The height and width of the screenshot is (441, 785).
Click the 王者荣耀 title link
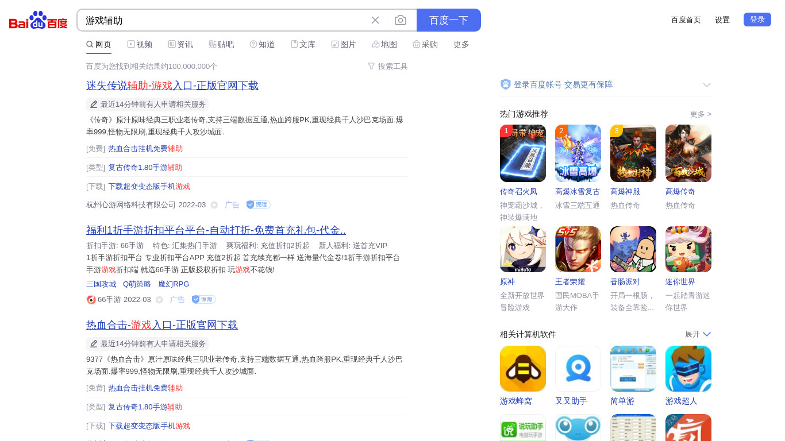click(x=570, y=281)
